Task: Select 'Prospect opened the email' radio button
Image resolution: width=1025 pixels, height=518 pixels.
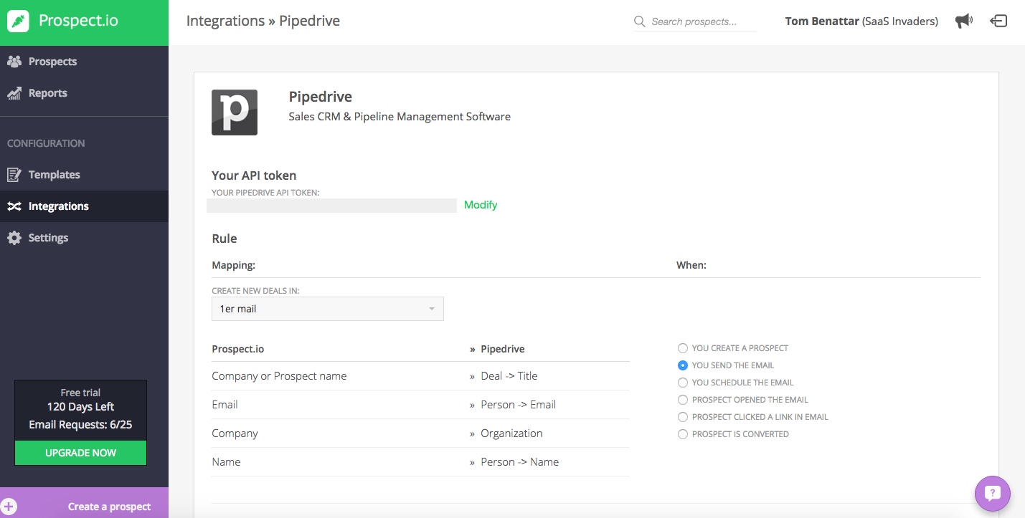Action: point(683,400)
